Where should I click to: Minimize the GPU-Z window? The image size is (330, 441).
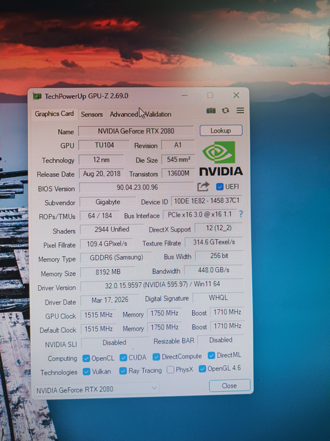click(x=184, y=95)
